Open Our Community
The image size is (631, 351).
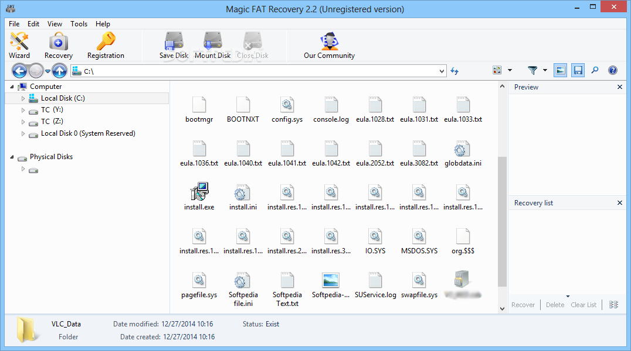coord(329,46)
